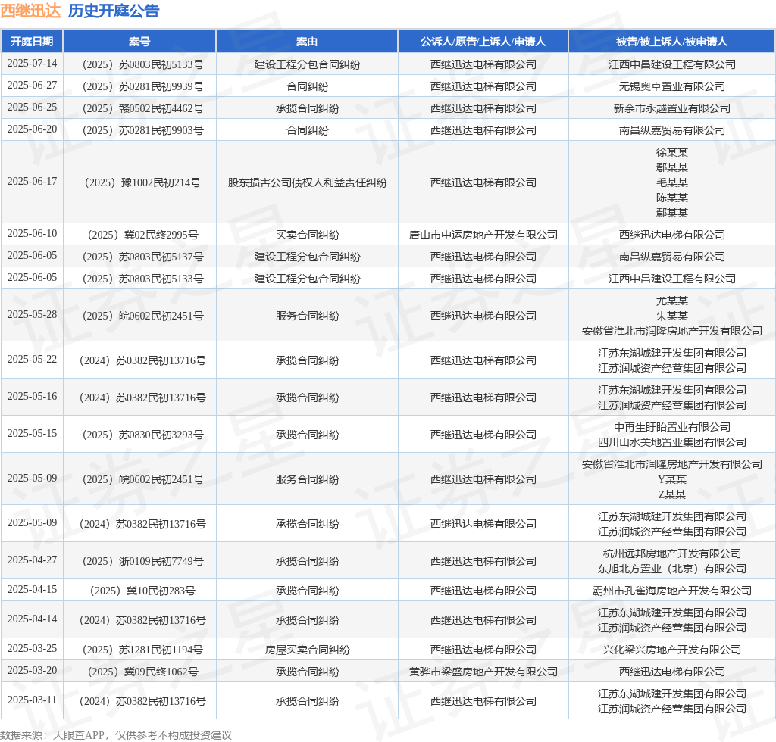The image size is (776, 742).
Task: Click 股东损害公司债权人利益责任纠纷 cause cell
Action: tap(308, 183)
